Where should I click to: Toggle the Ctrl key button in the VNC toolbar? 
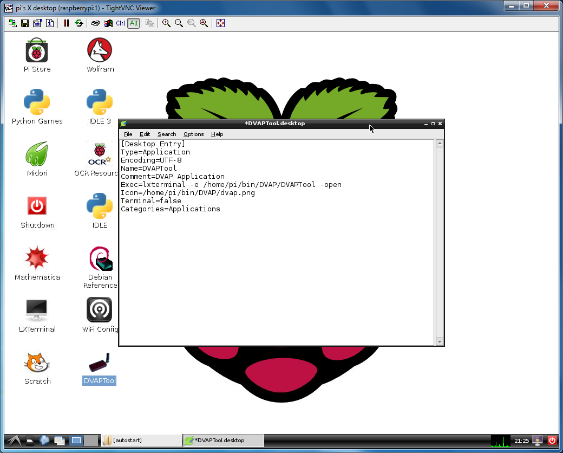(121, 23)
